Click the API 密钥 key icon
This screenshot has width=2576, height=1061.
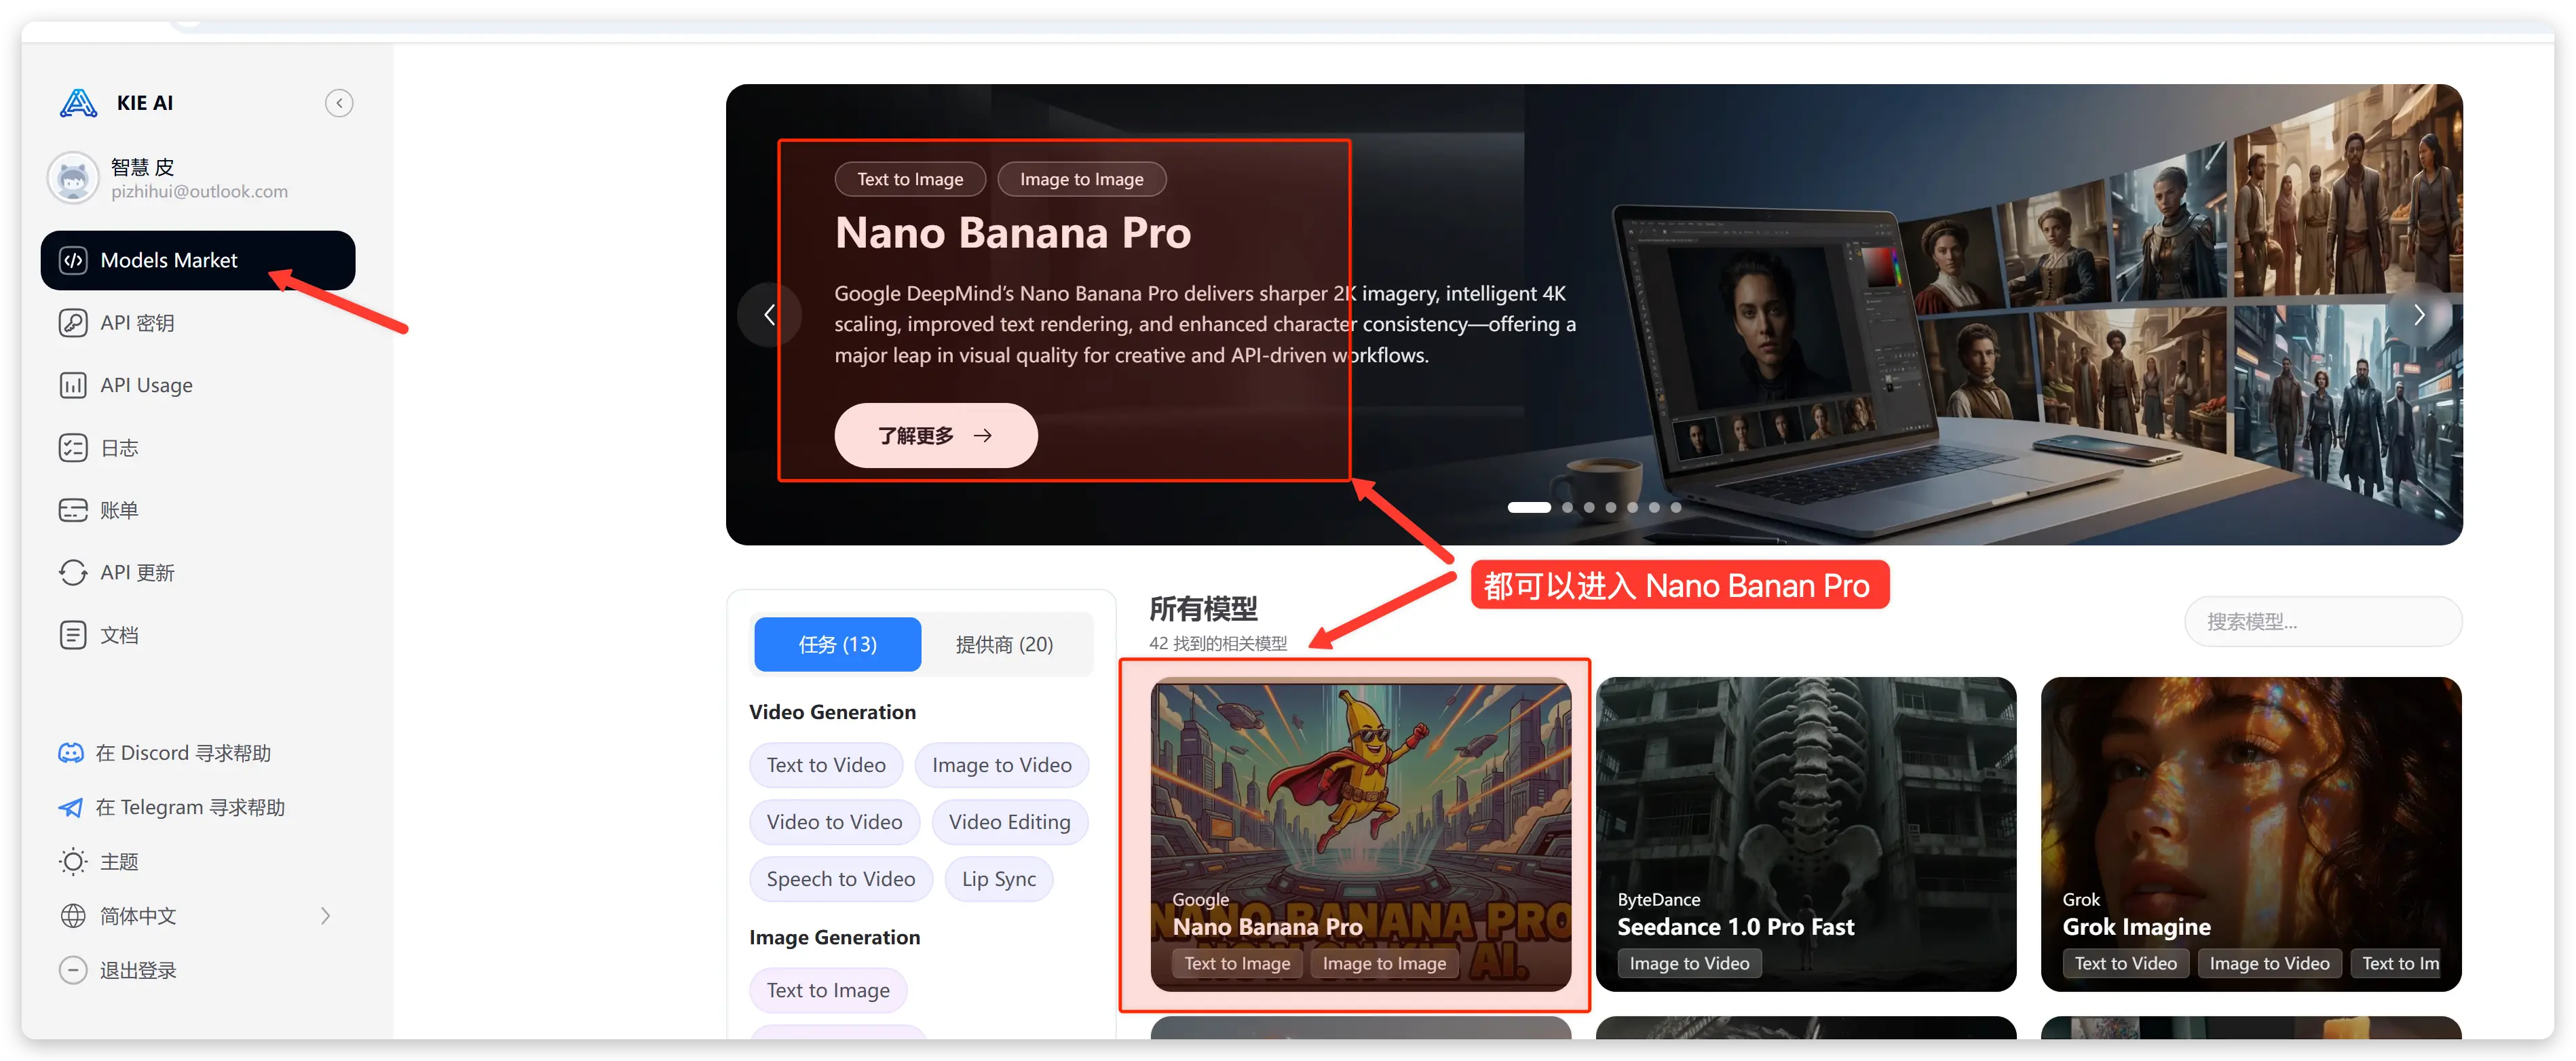73,323
